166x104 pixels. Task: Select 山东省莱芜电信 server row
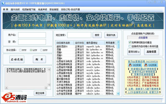86,88
